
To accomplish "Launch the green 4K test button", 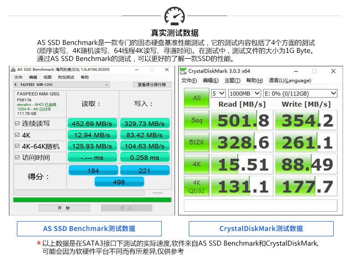I will [196, 164].
